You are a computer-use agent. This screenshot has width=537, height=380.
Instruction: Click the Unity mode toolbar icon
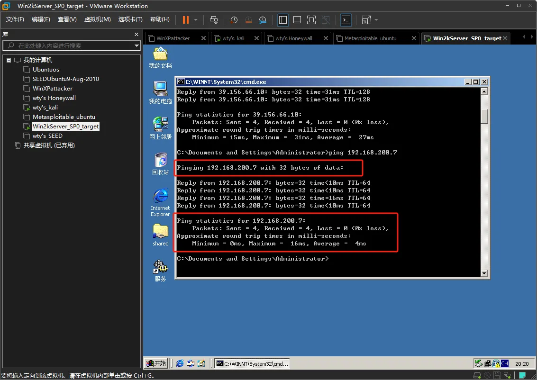tap(326, 20)
